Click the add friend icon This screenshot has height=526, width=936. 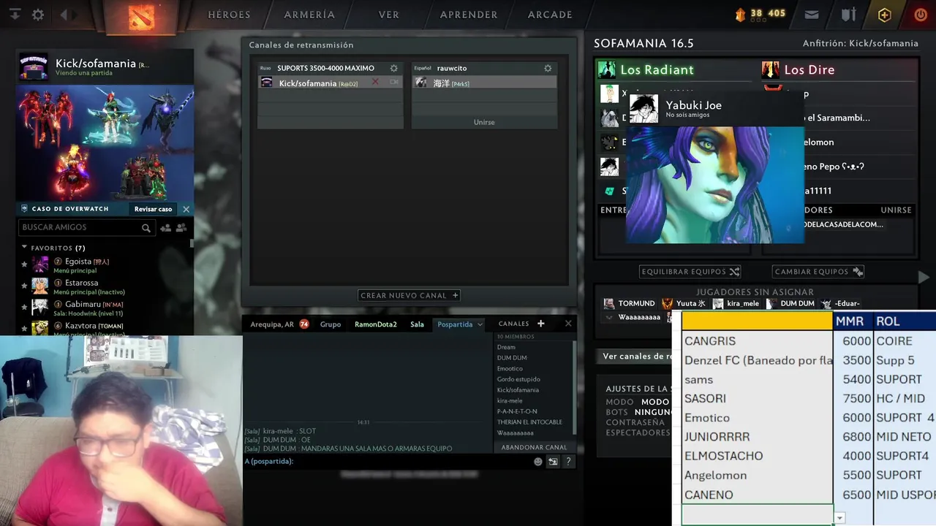(166, 228)
